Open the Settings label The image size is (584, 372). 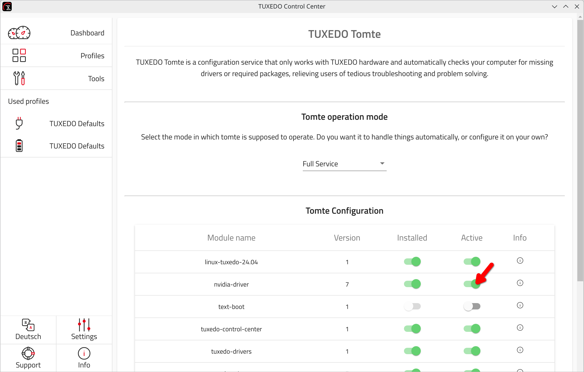coord(84,337)
